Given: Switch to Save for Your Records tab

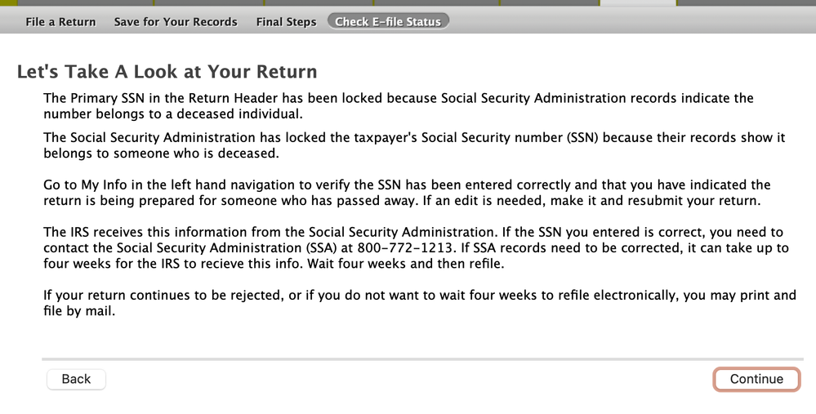Looking at the screenshot, I should point(176,22).
